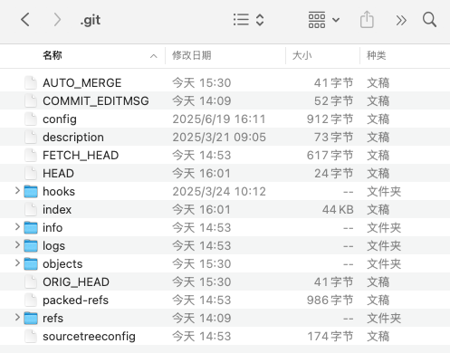This screenshot has width=450, height=353.
Task: Sort by the 种类 column header
Action: coord(376,55)
